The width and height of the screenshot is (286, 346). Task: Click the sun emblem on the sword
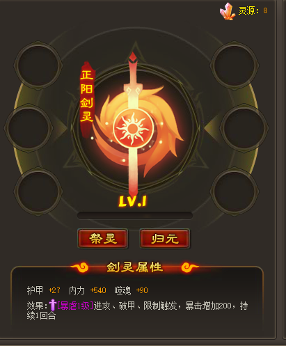click(133, 128)
